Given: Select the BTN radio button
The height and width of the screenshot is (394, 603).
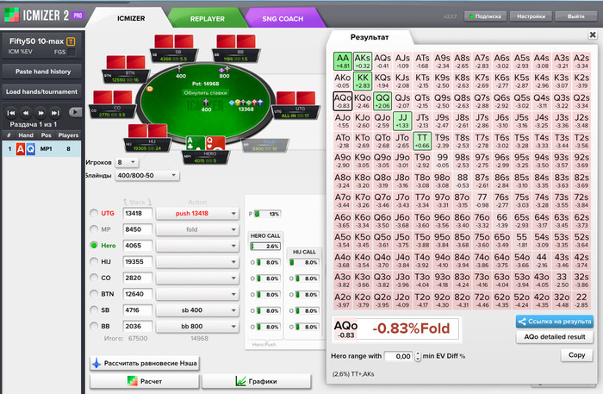Looking at the screenshot, I should coord(94,294).
